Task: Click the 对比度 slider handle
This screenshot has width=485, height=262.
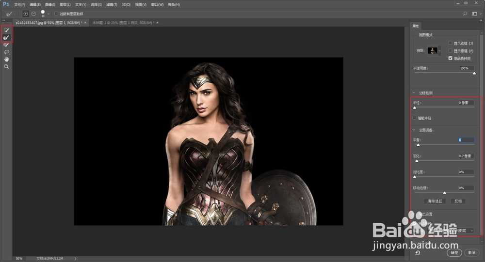Action: 415,177
